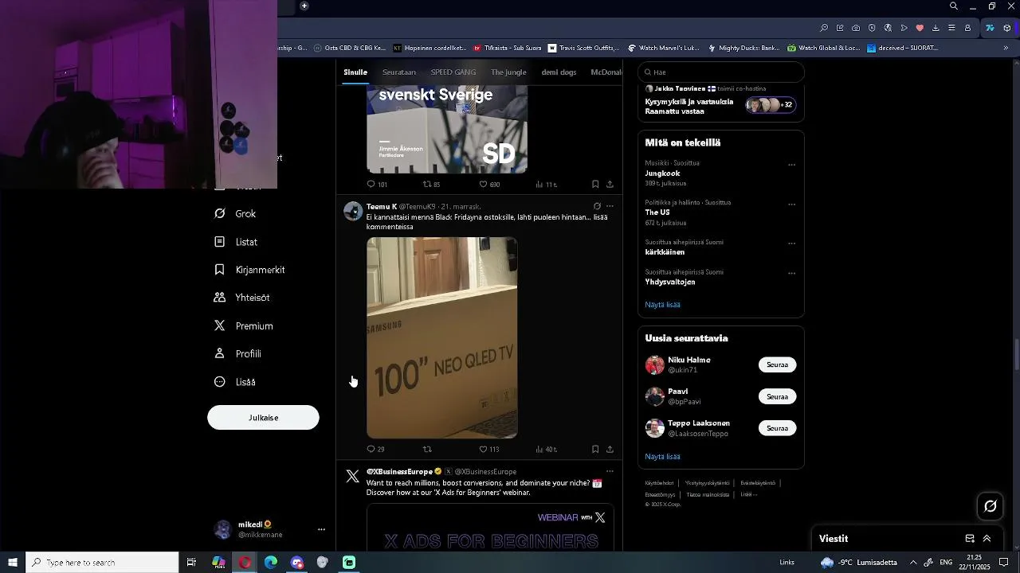This screenshot has height=573, width=1020.
Task: Open browser snapshot camera icon
Action: pos(856,28)
